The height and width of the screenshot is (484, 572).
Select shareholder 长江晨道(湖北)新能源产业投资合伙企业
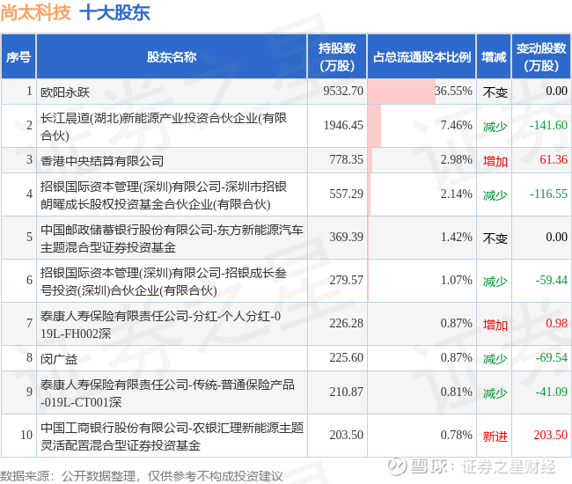point(164,126)
